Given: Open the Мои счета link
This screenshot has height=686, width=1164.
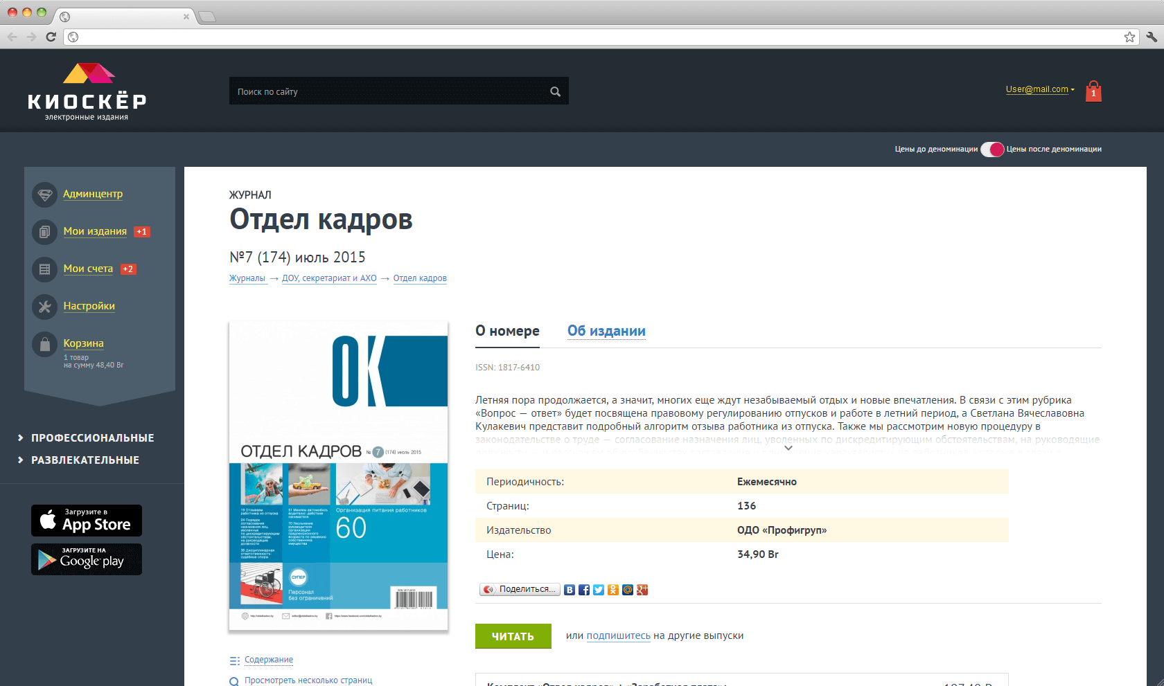Looking at the screenshot, I should click(88, 269).
